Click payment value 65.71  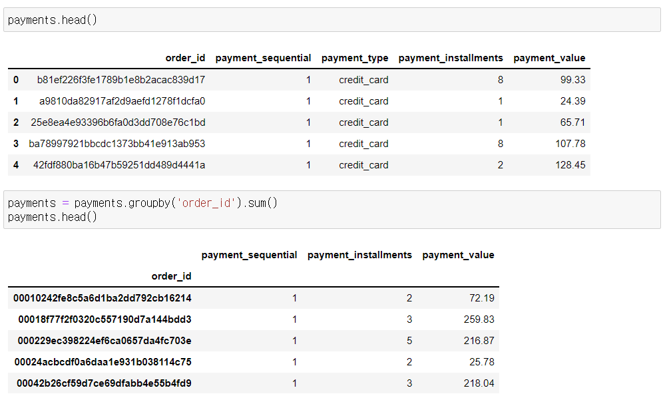(x=572, y=122)
